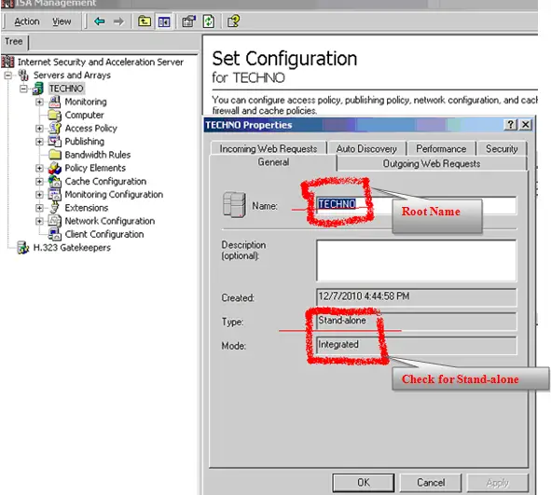Expand the Monitoring tree node
The height and width of the screenshot is (495, 551).
[39, 102]
